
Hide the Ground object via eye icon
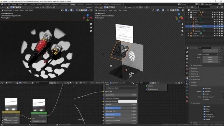tap(217, 29)
